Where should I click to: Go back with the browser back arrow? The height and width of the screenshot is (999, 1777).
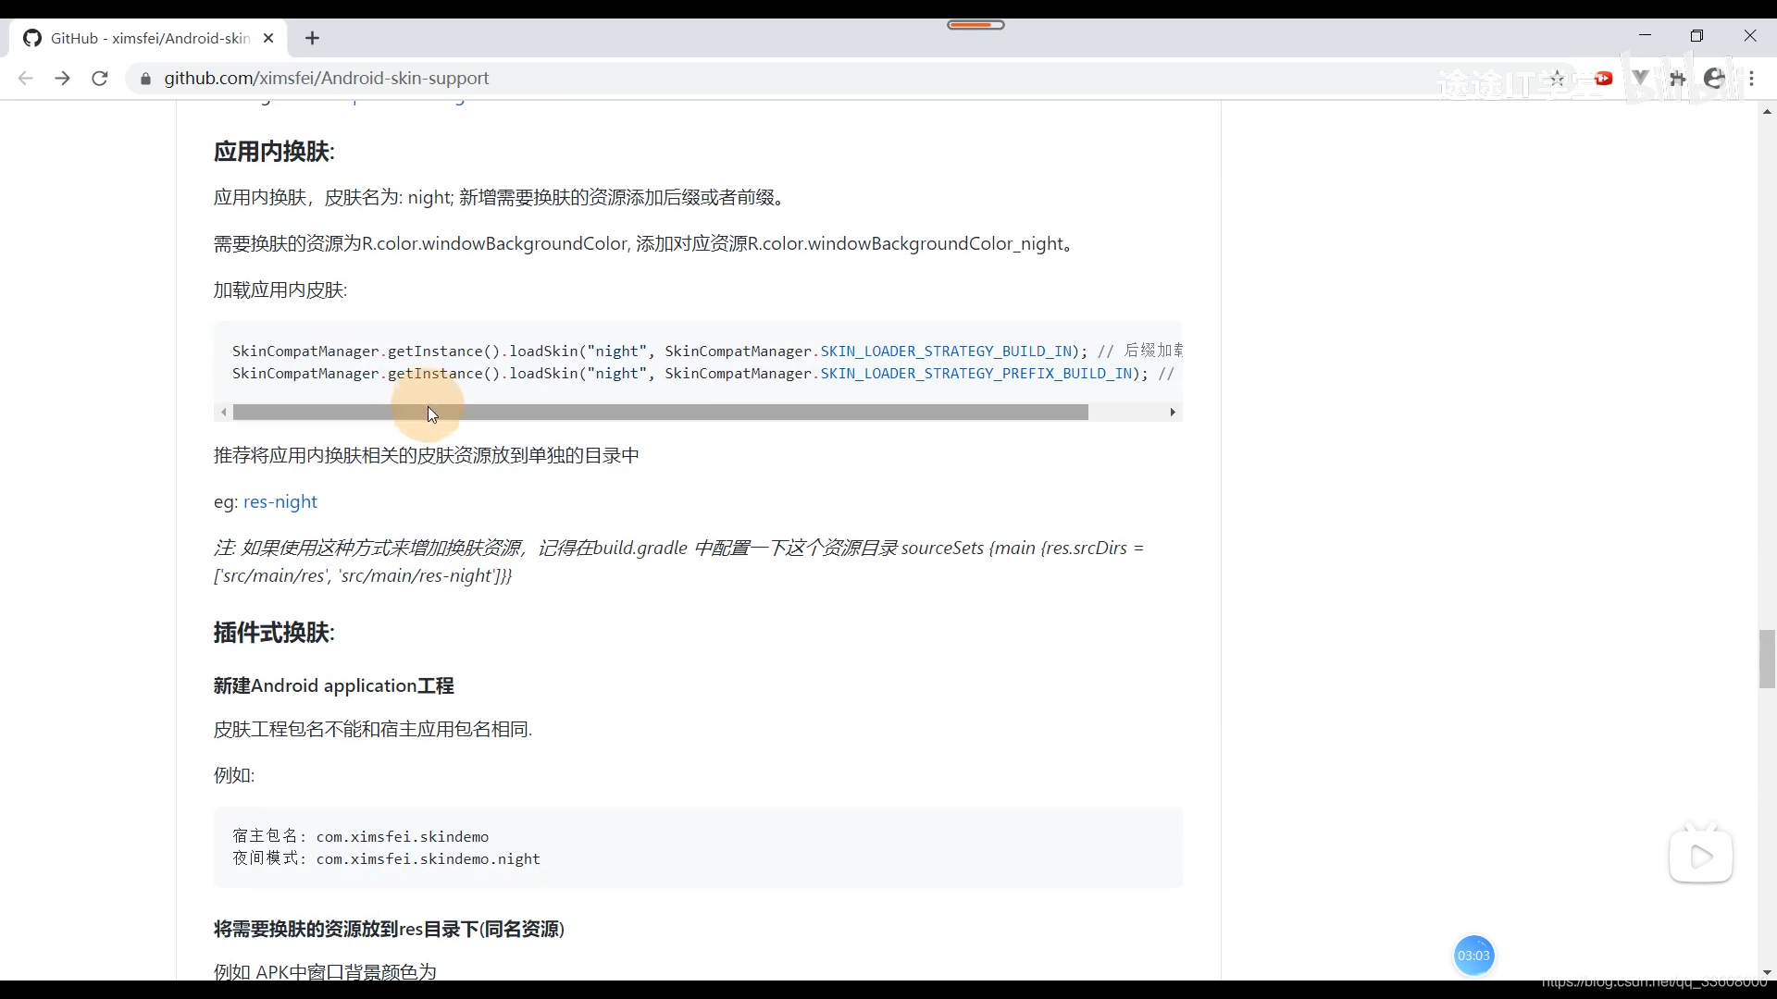pos(25,79)
